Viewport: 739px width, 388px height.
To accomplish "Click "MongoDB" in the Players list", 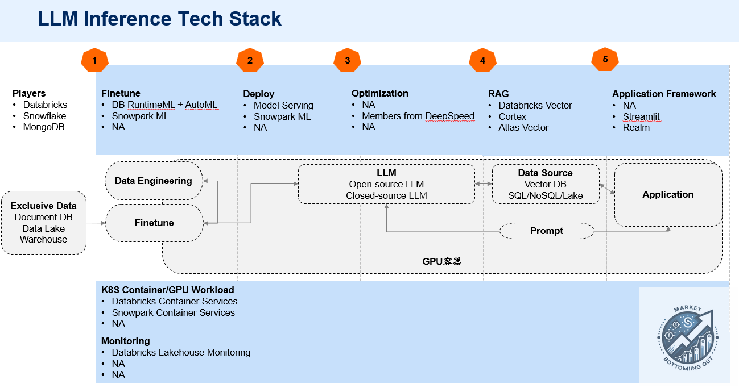I will tap(44, 127).
